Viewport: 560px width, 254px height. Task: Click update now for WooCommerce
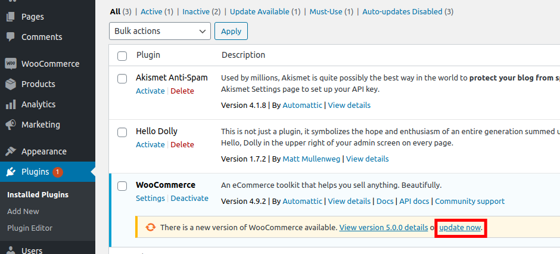tap(460, 228)
